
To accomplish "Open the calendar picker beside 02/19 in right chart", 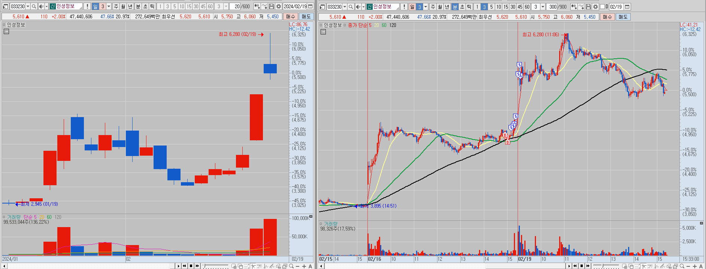I will 627,7.
